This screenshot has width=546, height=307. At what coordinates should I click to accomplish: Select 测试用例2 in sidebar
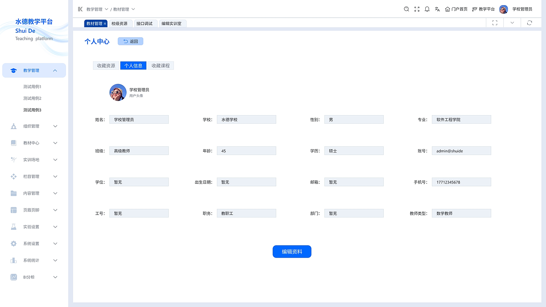(32, 98)
